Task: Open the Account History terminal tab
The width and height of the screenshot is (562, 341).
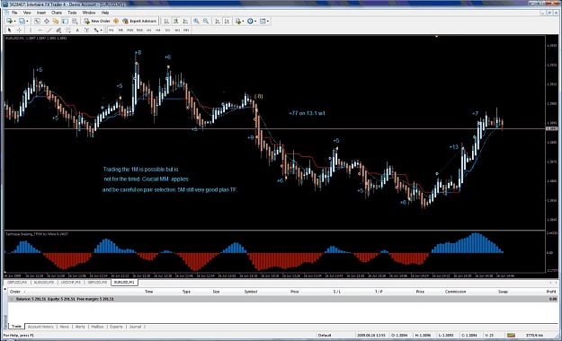Action: point(40,327)
